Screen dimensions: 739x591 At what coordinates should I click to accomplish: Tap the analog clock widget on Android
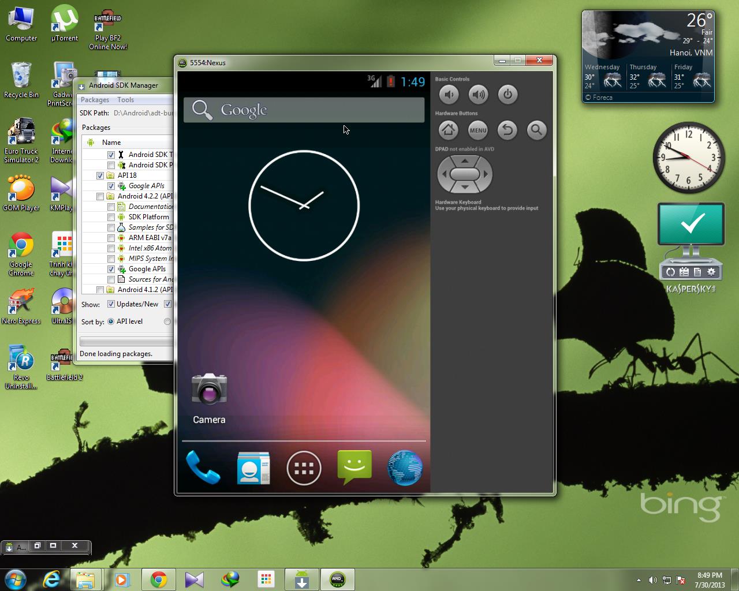(304, 205)
